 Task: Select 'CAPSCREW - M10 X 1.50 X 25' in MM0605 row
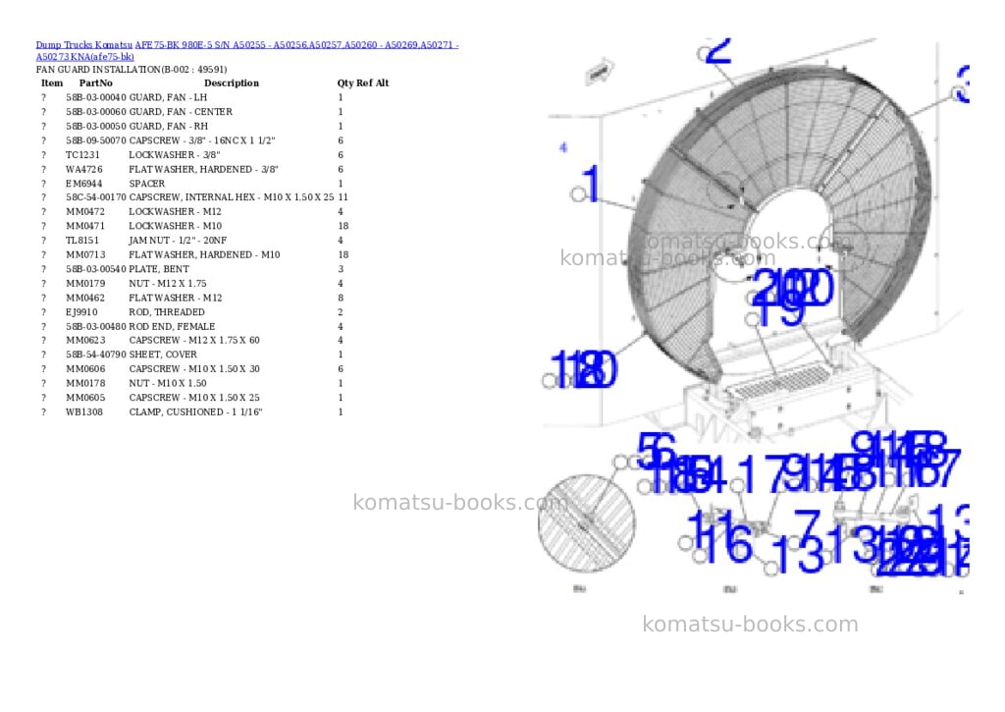click(x=194, y=398)
